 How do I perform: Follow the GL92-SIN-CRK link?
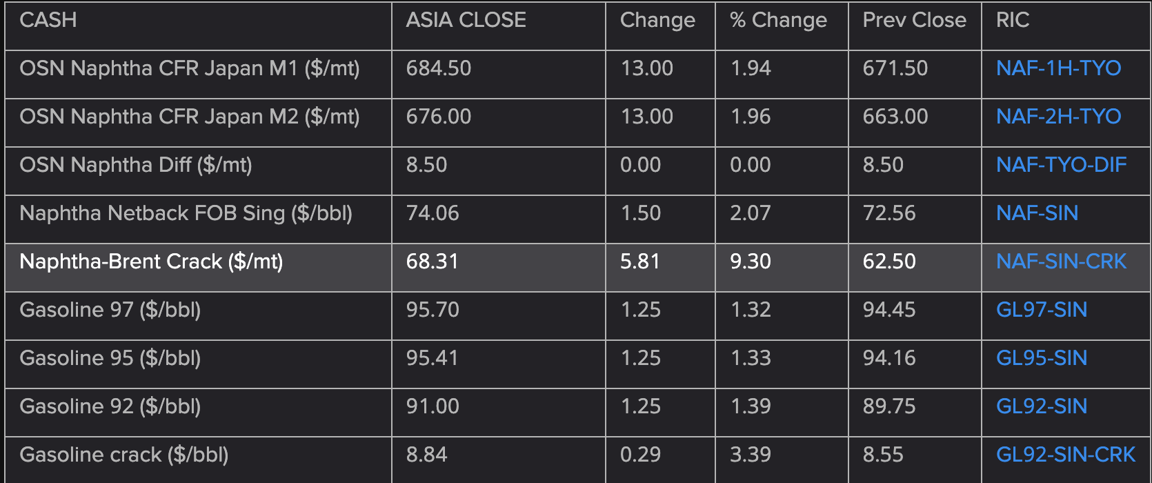coord(1065,455)
